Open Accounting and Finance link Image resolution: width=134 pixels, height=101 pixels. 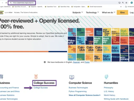coord(9,88)
